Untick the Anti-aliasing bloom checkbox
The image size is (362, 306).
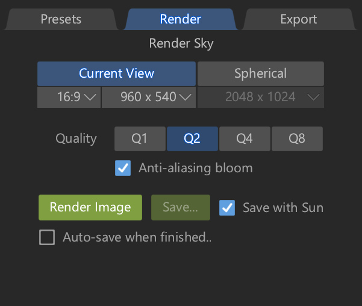pos(123,168)
